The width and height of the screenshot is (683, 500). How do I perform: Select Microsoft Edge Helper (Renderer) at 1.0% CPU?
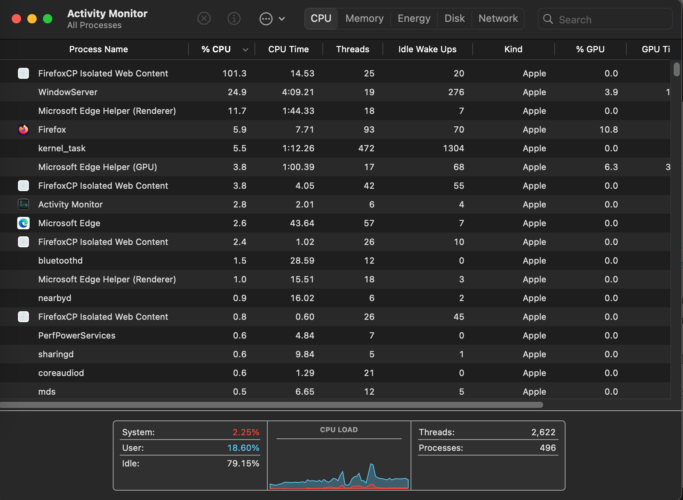(x=335, y=279)
